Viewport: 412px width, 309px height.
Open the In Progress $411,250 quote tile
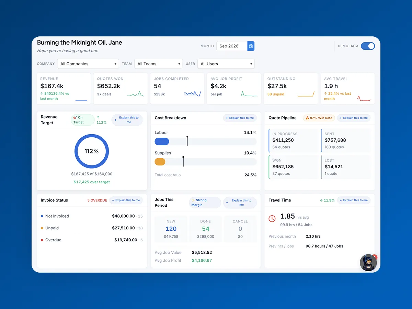293,140
